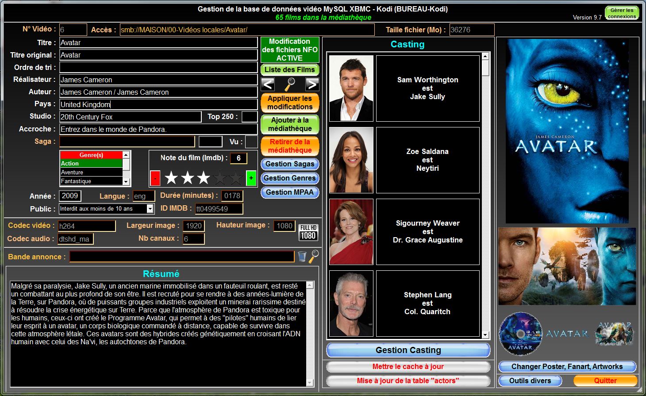Set rating to first star
The image size is (646, 396).
[171, 178]
